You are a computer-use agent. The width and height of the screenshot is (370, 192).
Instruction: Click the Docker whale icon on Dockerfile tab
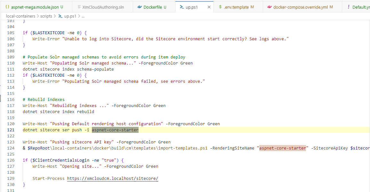(139, 7)
